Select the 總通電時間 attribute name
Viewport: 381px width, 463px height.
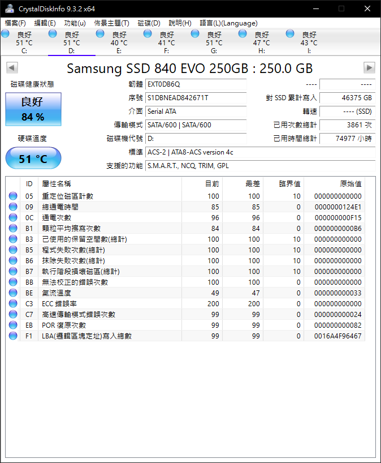point(60,207)
